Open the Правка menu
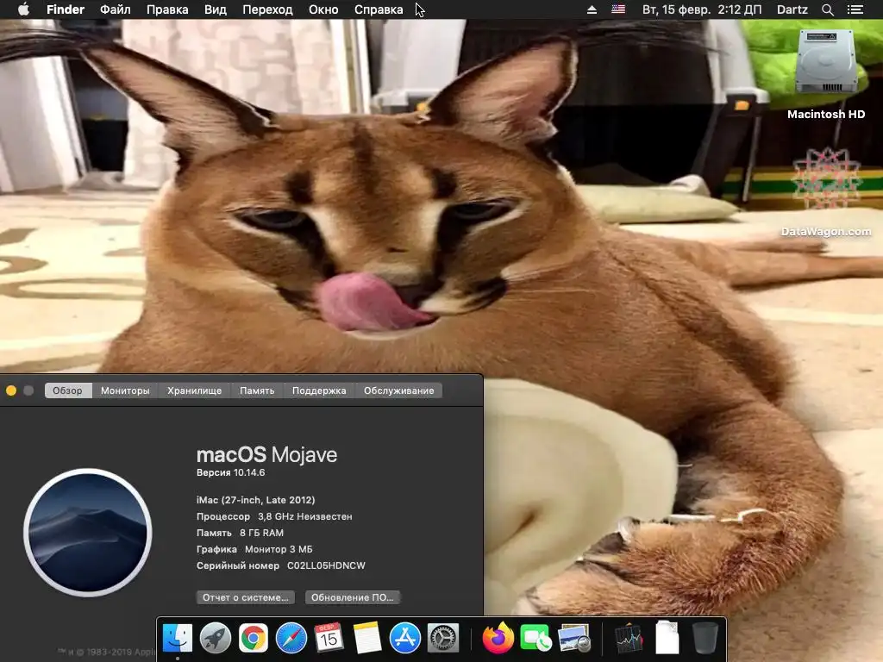Viewport: 883px width, 662px height. click(x=167, y=9)
